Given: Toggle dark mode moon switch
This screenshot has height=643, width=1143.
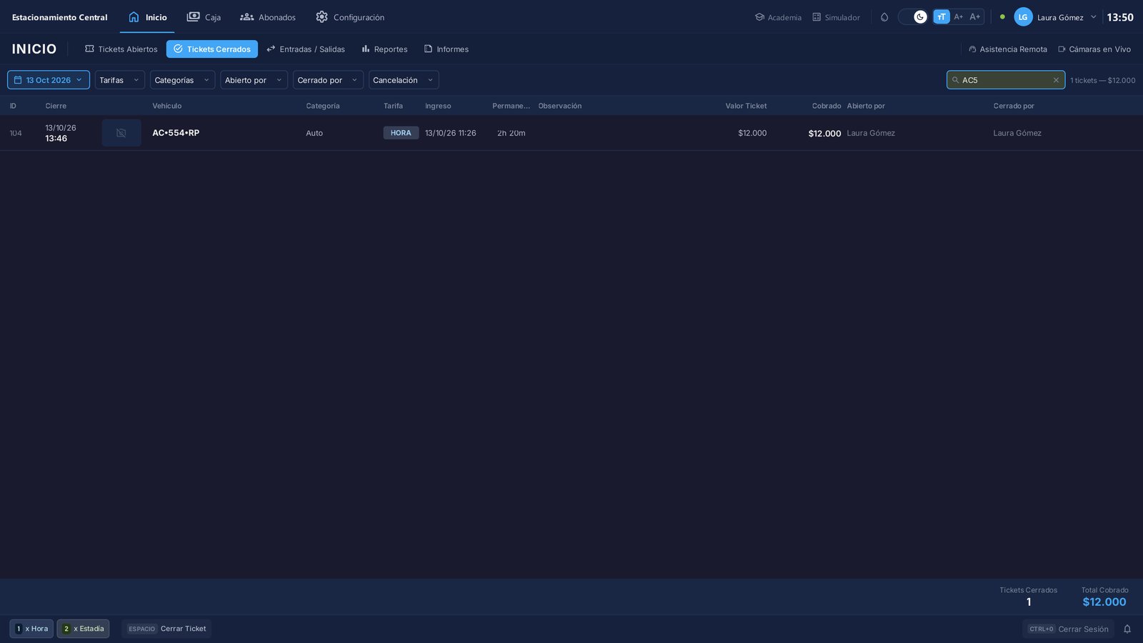Looking at the screenshot, I should click(x=913, y=17).
